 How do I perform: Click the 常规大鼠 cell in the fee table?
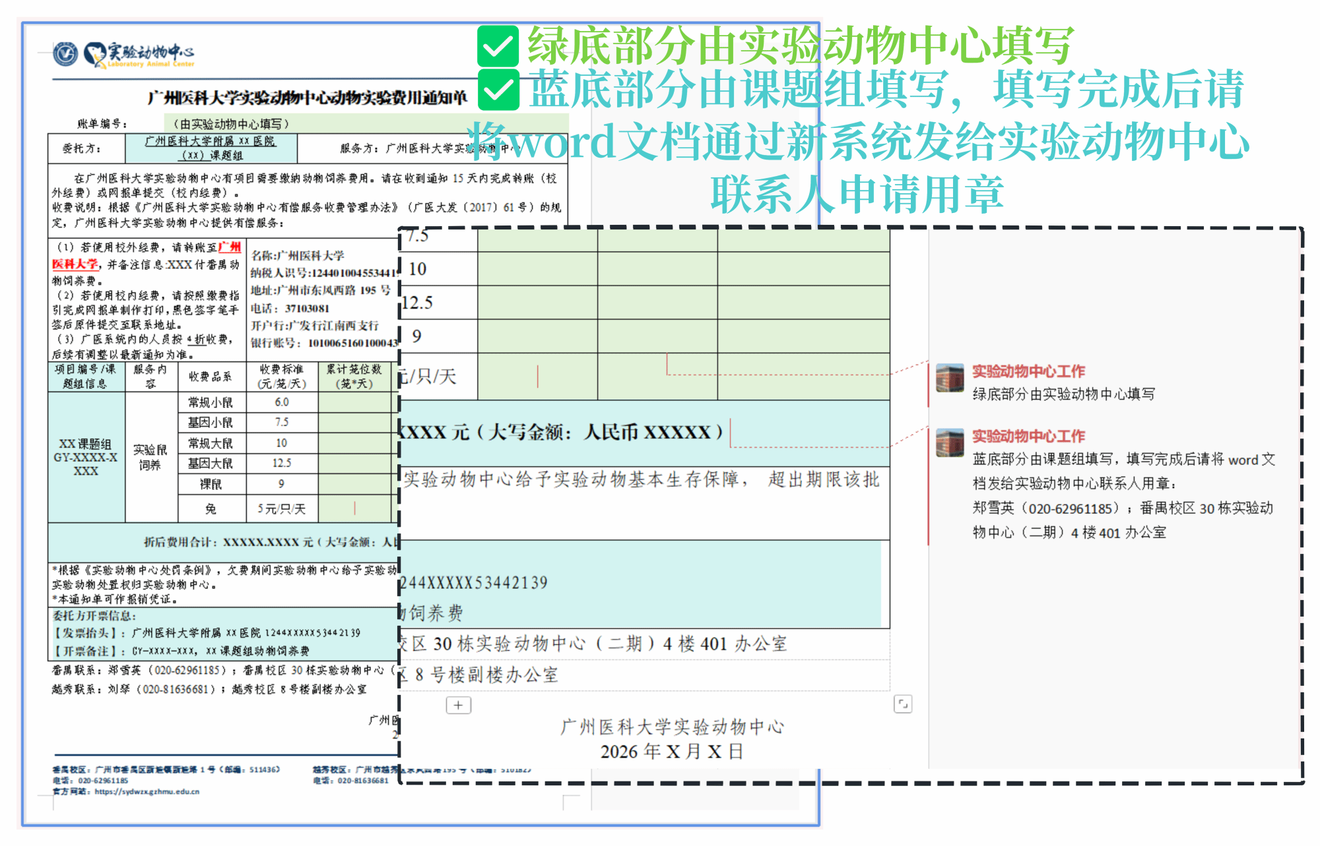(211, 443)
